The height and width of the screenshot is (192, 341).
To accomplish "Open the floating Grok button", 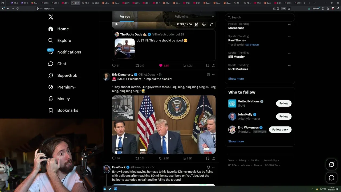I will coord(331,165).
